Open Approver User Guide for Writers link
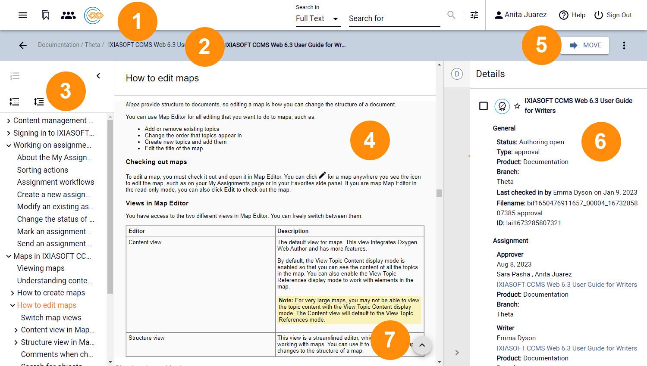The height and width of the screenshot is (366, 647). point(567,285)
